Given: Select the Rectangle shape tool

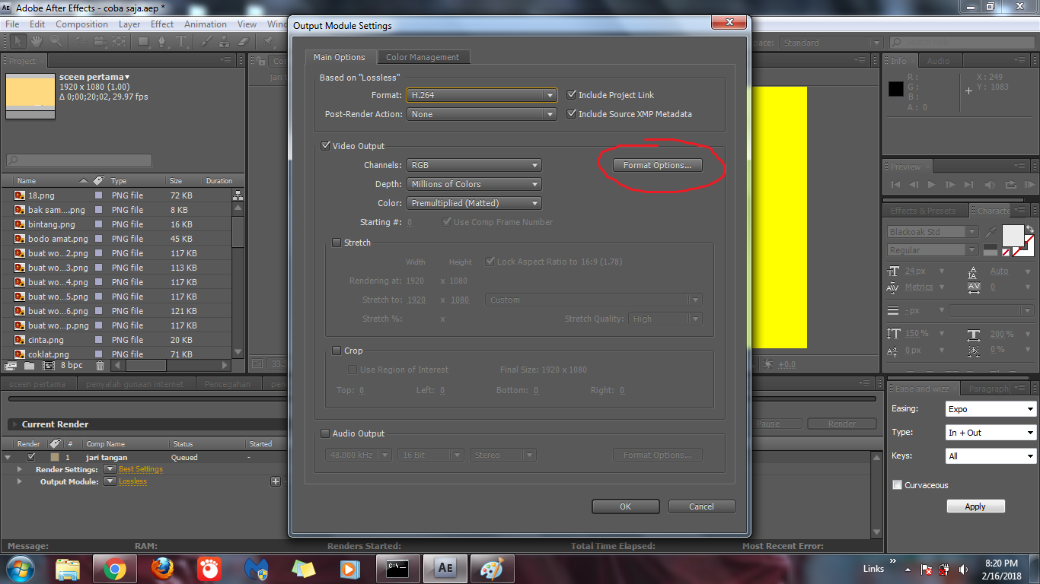Looking at the screenshot, I should (143, 42).
